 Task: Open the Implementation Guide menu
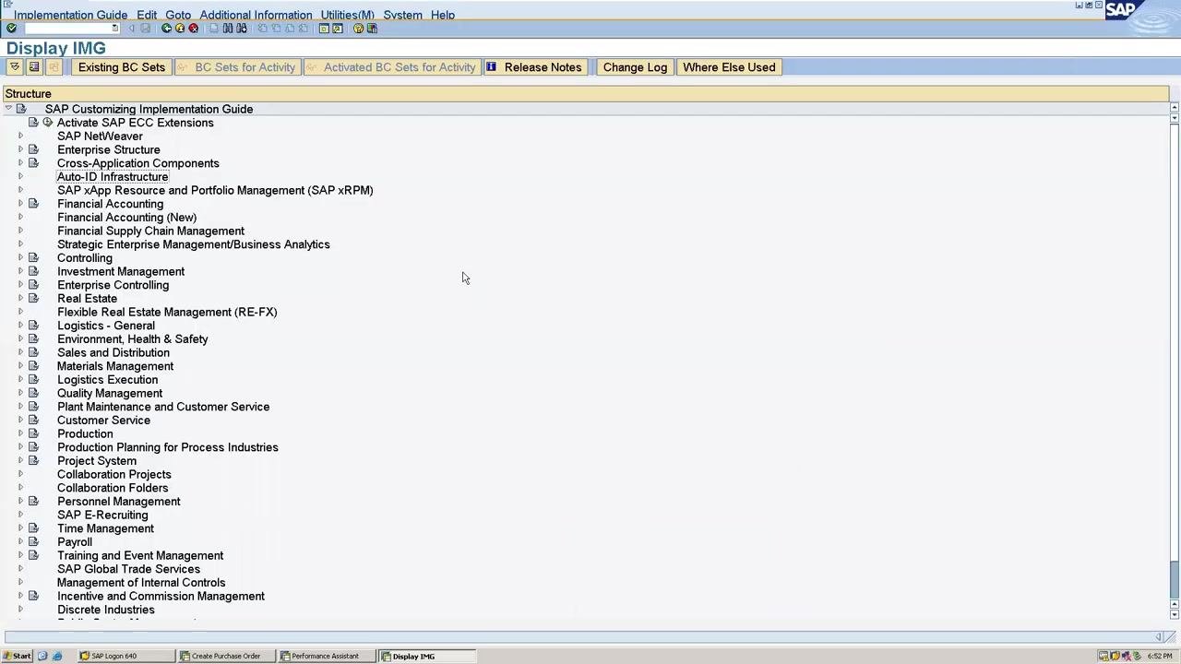point(70,15)
